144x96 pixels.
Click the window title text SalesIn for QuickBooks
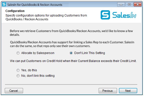35,5
